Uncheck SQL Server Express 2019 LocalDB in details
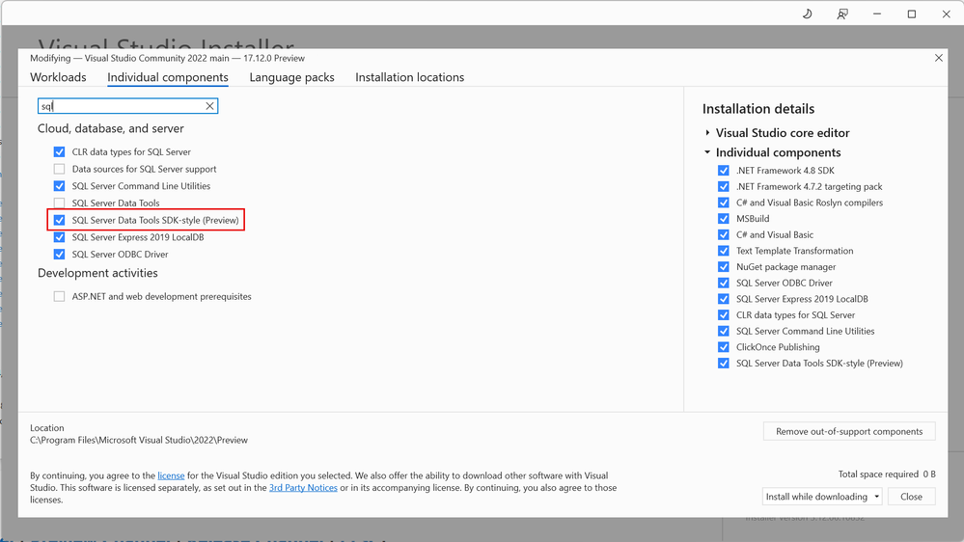Image resolution: width=964 pixels, height=542 pixels. [x=724, y=299]
